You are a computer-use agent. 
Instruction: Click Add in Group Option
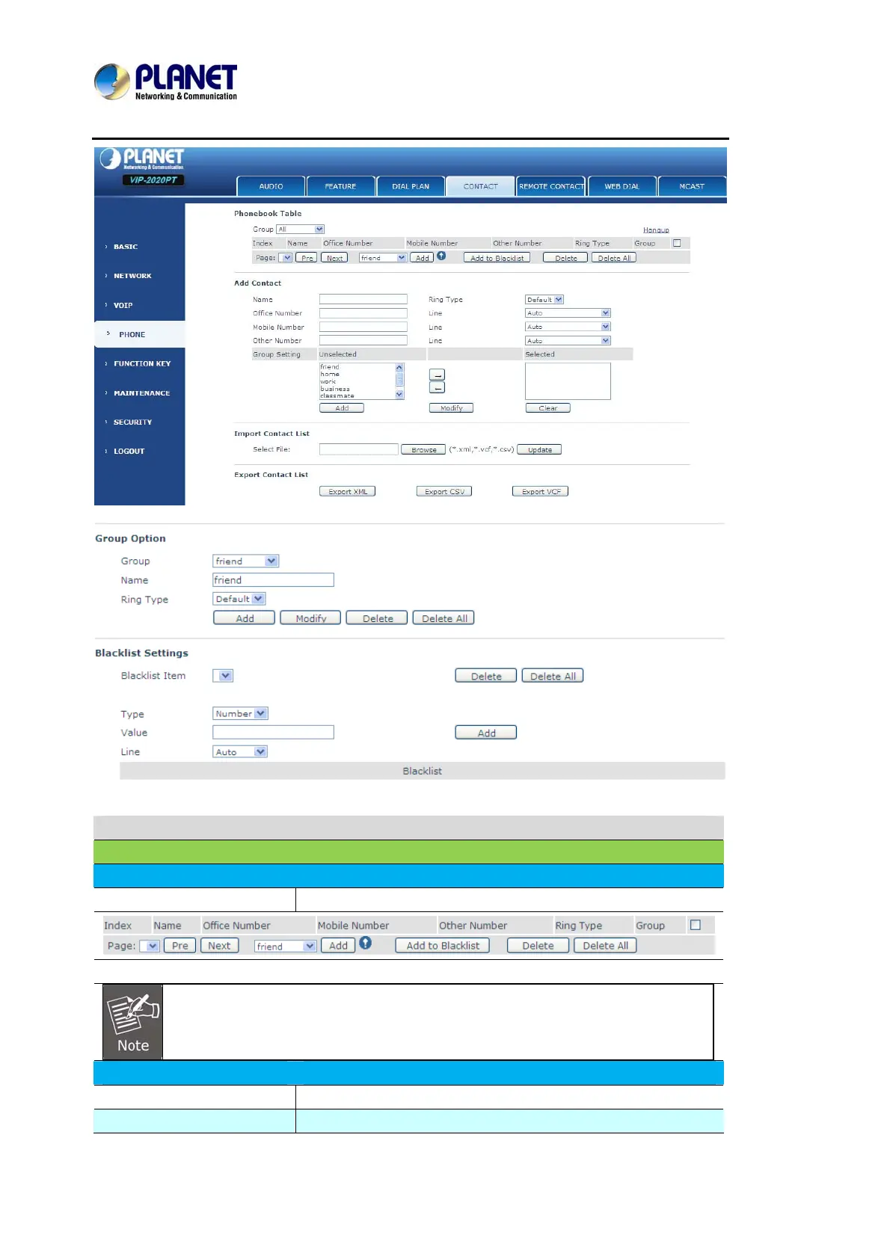click(245, 618)
